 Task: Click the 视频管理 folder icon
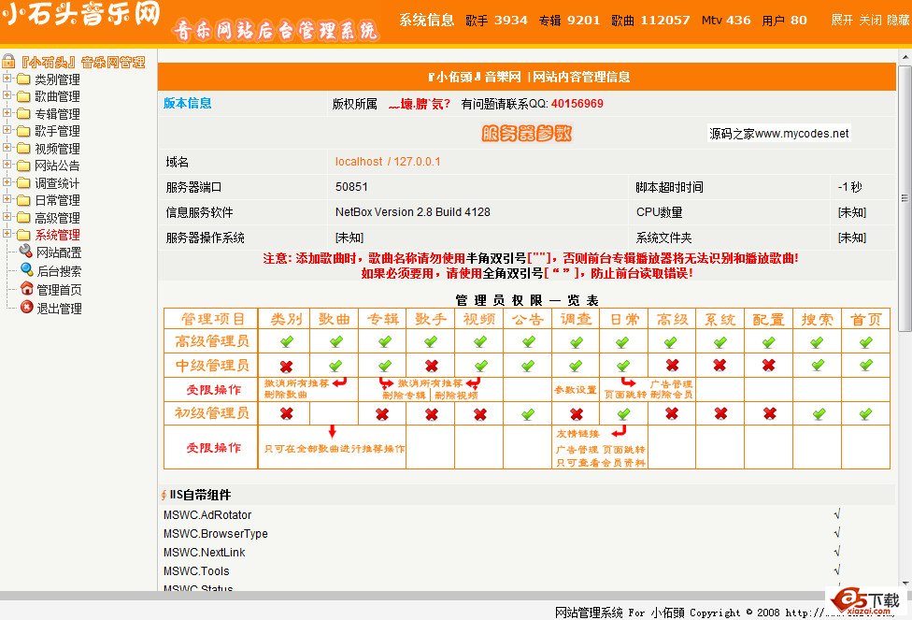[23, 149]
